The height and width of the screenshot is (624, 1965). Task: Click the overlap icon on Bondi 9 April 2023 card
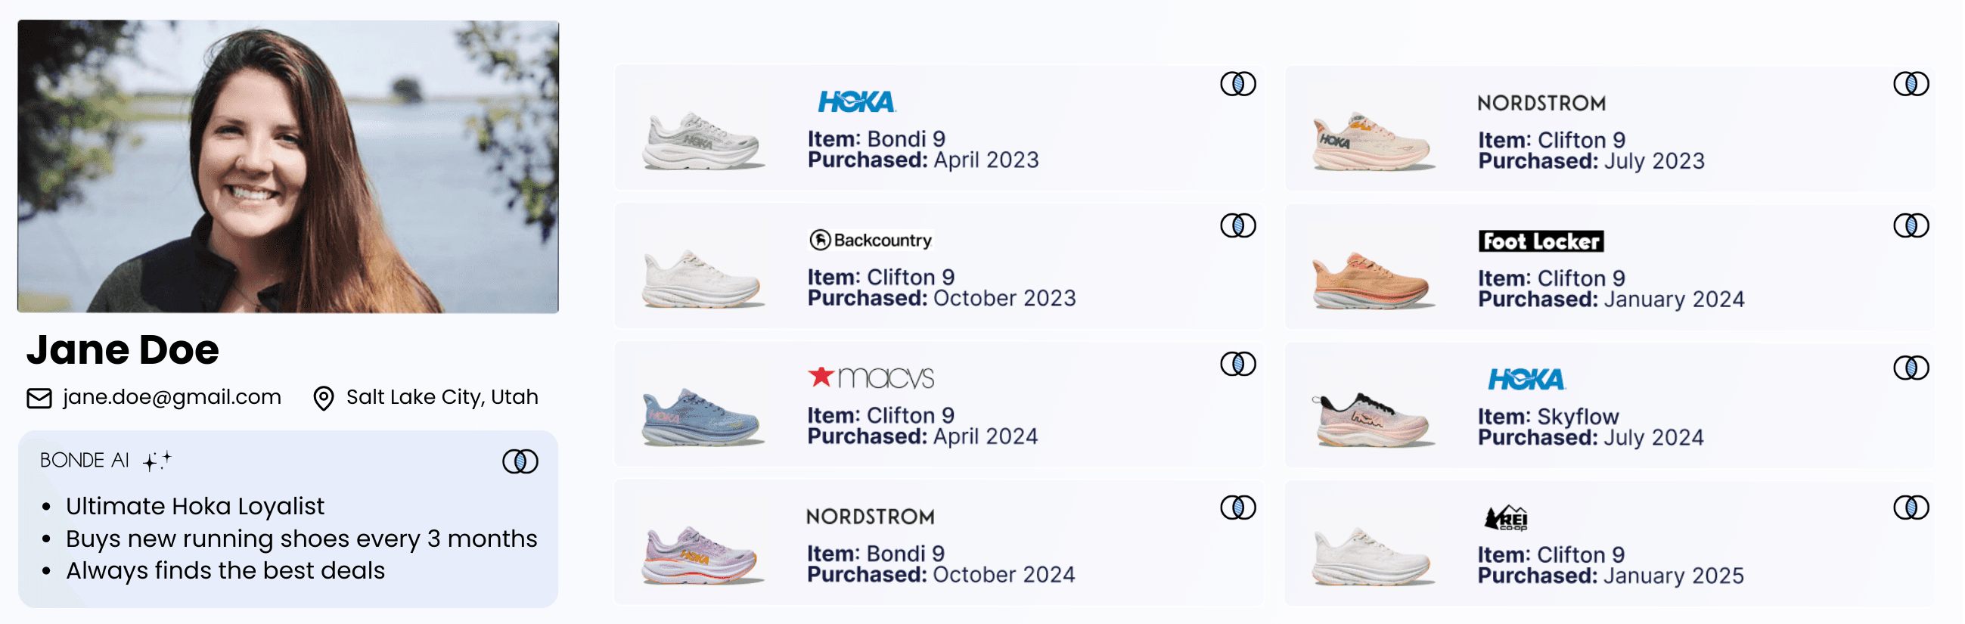tap(1237, 83)
